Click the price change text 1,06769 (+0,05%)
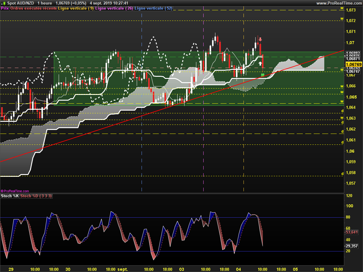The image size is (363, 272). click(71, 3)
